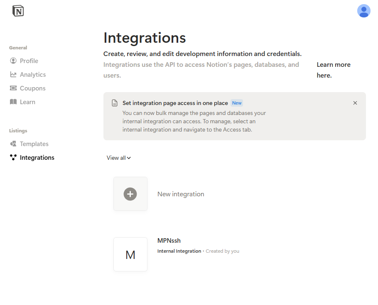Click the plus icon to add integration
Screen dimensions: 378x305
130,194
